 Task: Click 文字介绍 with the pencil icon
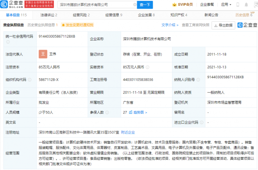(170, 25)
